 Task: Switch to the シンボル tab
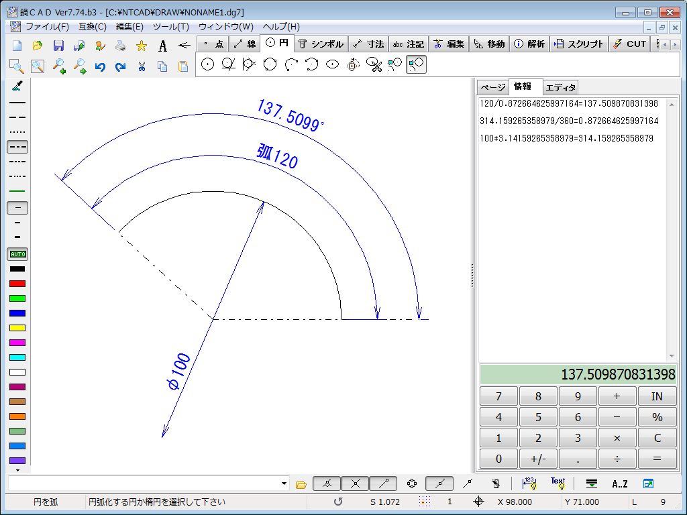321,44
